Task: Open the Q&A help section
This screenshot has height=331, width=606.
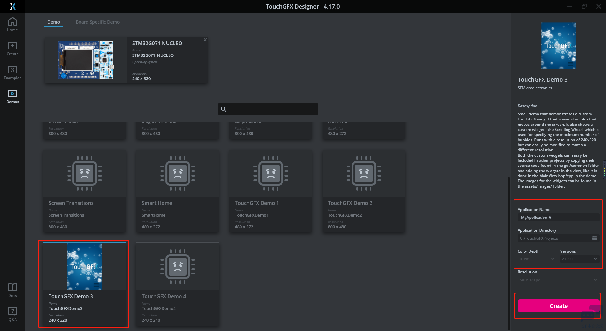Action: coord(13,314)
